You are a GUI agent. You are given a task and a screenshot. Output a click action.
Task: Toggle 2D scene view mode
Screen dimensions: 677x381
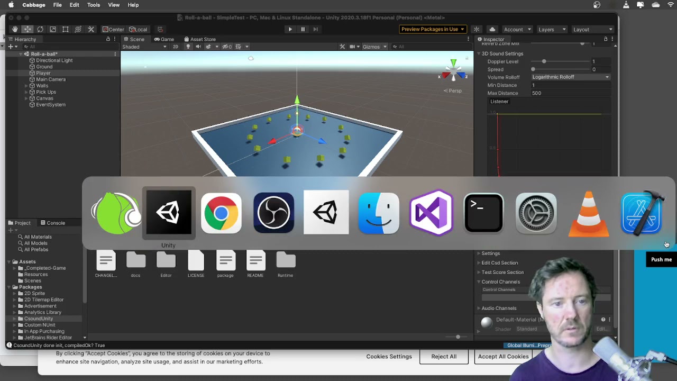[176, 47]
